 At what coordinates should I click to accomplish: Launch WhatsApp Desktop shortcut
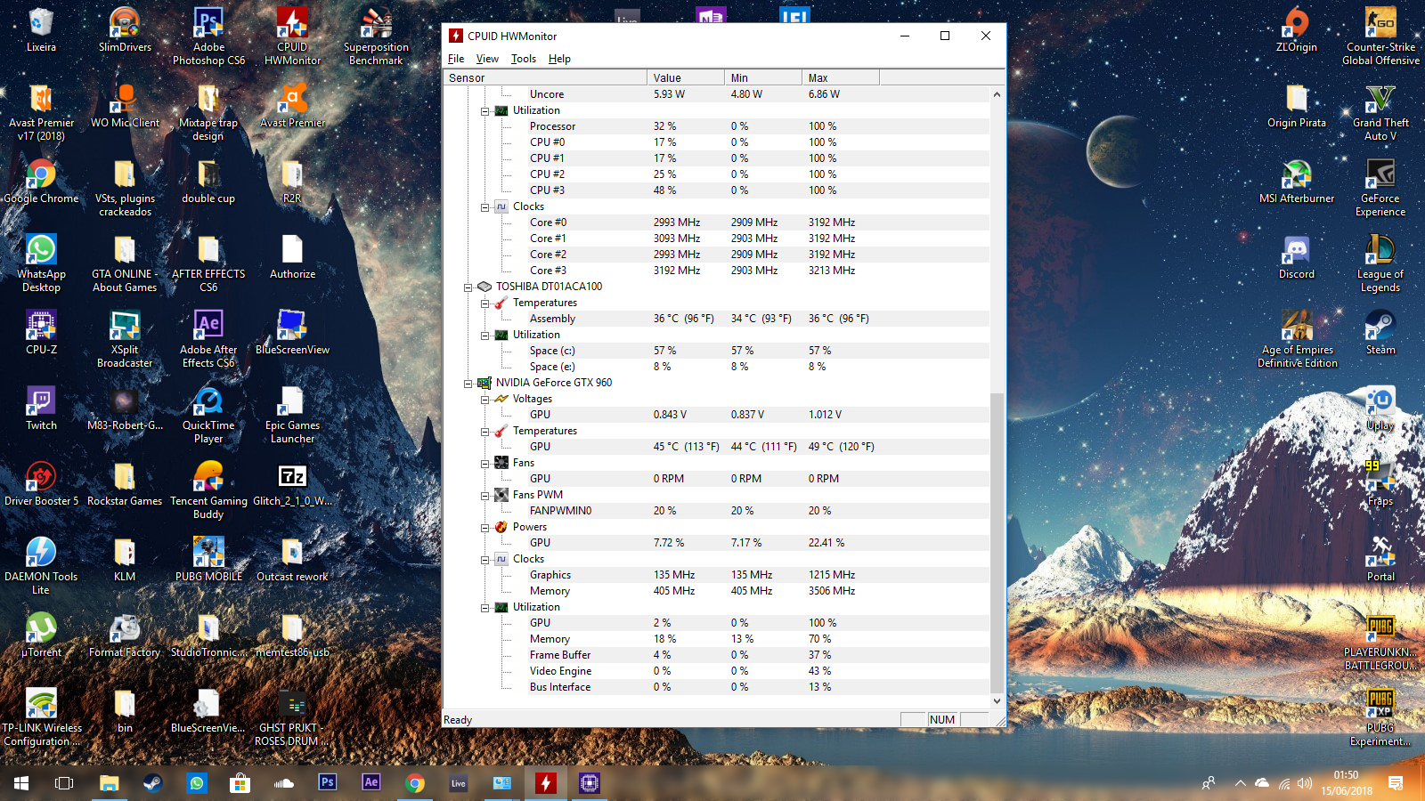(41, 263)
